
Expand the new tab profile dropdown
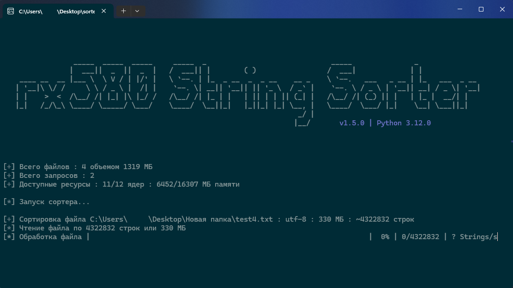click(138, 11)
